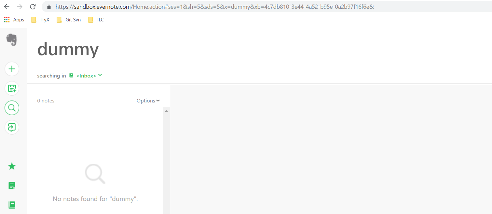Click the note list scrollbar up arrow
This screenshot has height=214, width=492.
[166, 111]
